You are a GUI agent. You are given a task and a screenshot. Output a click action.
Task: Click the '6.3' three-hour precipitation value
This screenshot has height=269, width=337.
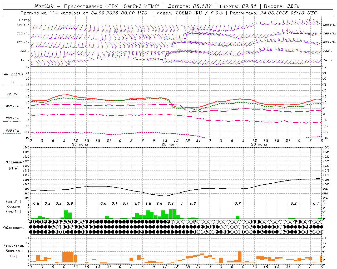coord(171,203)
